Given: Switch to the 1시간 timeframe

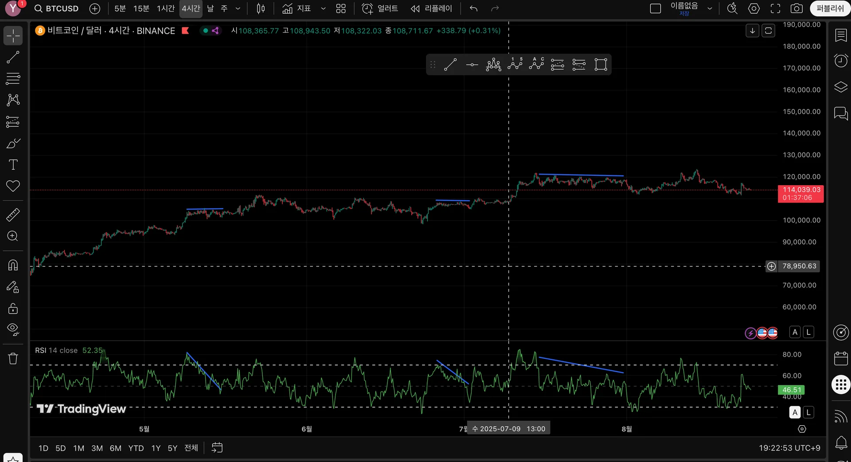Looking at the screenshot, I should click(x=165, y=8).
